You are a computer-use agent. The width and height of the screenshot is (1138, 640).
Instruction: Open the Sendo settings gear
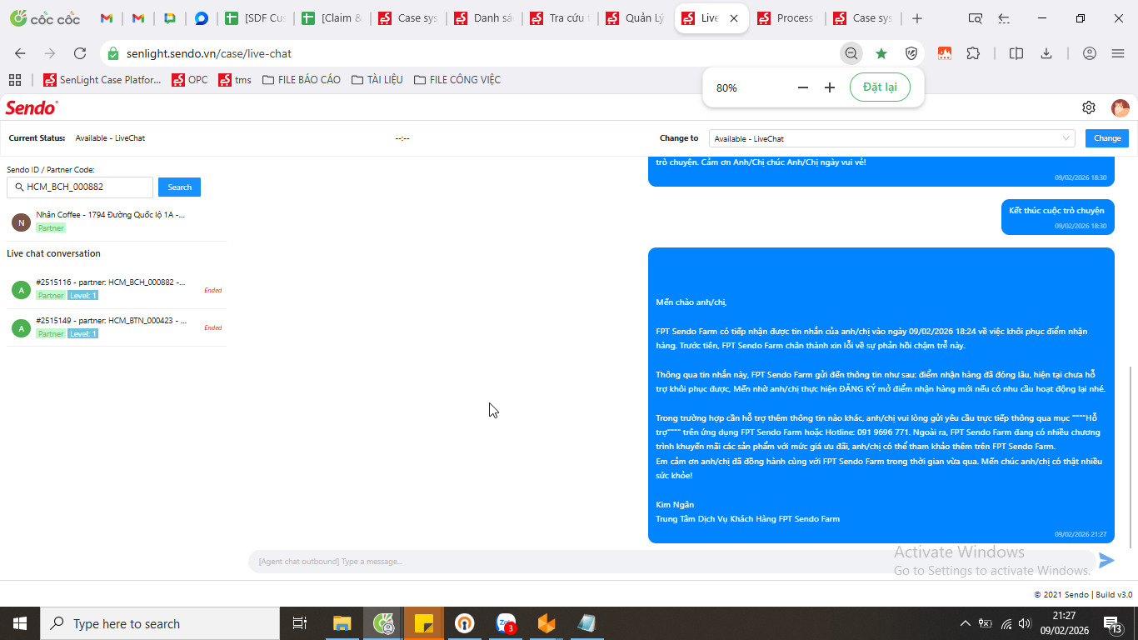pyautogui.click(x=1089, y=107)
